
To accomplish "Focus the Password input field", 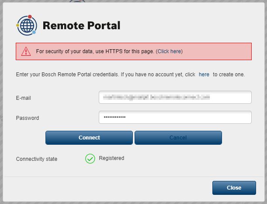I will point(175,117).
